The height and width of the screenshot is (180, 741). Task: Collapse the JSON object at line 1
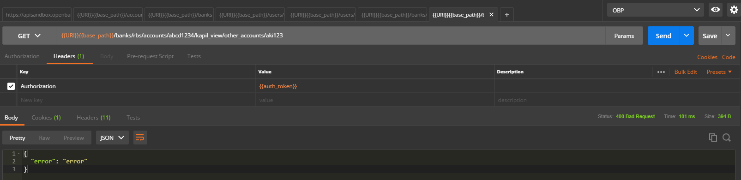coord(19,154)
